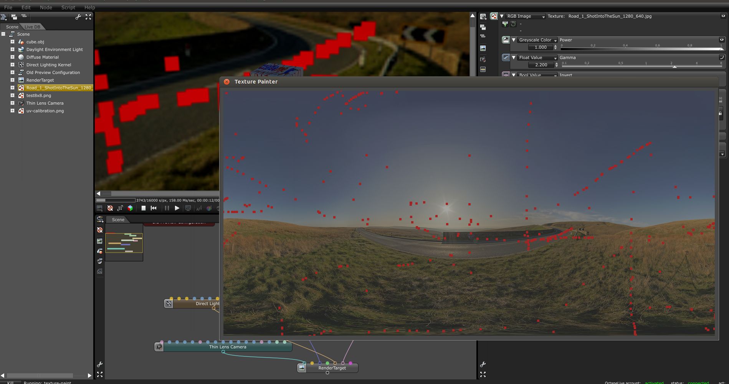Click the fit-to-viewport arrows icon
Screen dimensions: 729x384
[120, 208]
